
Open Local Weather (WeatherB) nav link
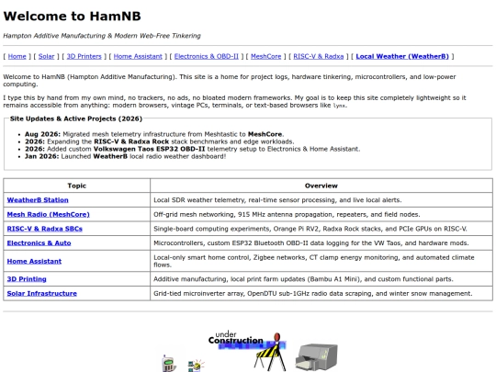point(402,56)
